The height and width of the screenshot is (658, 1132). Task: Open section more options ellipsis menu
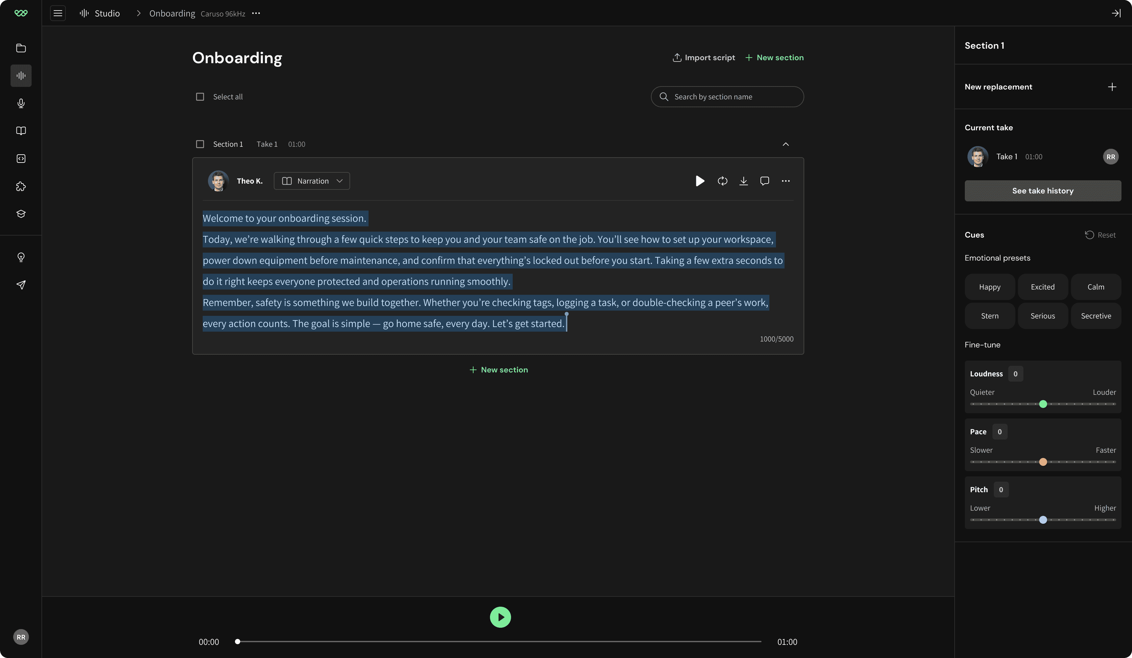coord(786,181)
